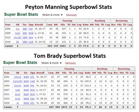
Task: Open Share & more dropdown in Manning section
Action: (x=52, y=15)
